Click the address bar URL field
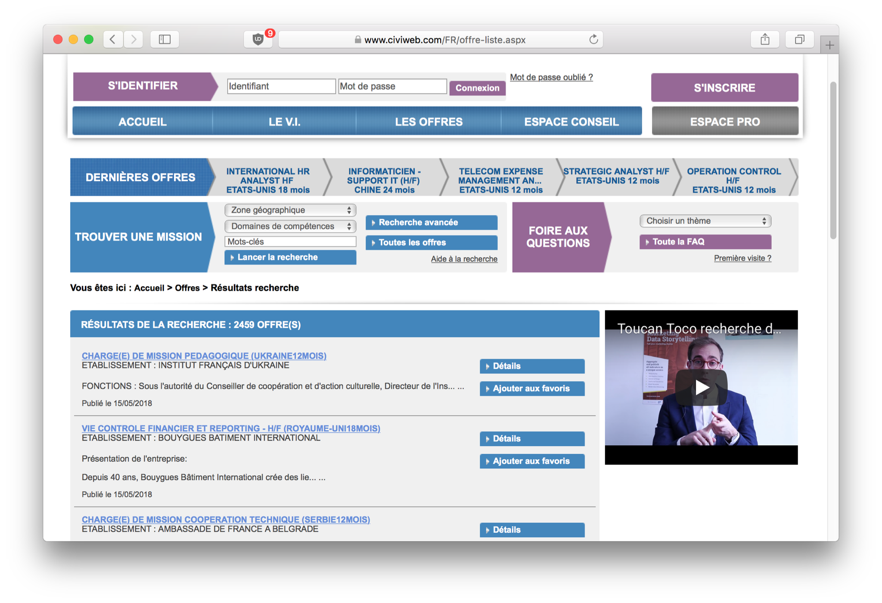Screen dimensions: 882x603 (x=441, y=40)
